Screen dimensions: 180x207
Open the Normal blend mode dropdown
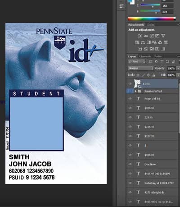coord(141,68)
